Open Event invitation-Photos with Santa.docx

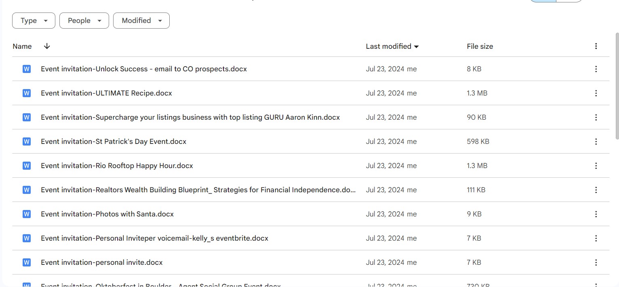107,214
